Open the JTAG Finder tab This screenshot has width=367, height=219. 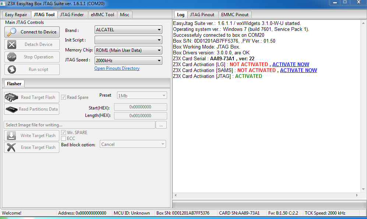click(x=72, y=15)
